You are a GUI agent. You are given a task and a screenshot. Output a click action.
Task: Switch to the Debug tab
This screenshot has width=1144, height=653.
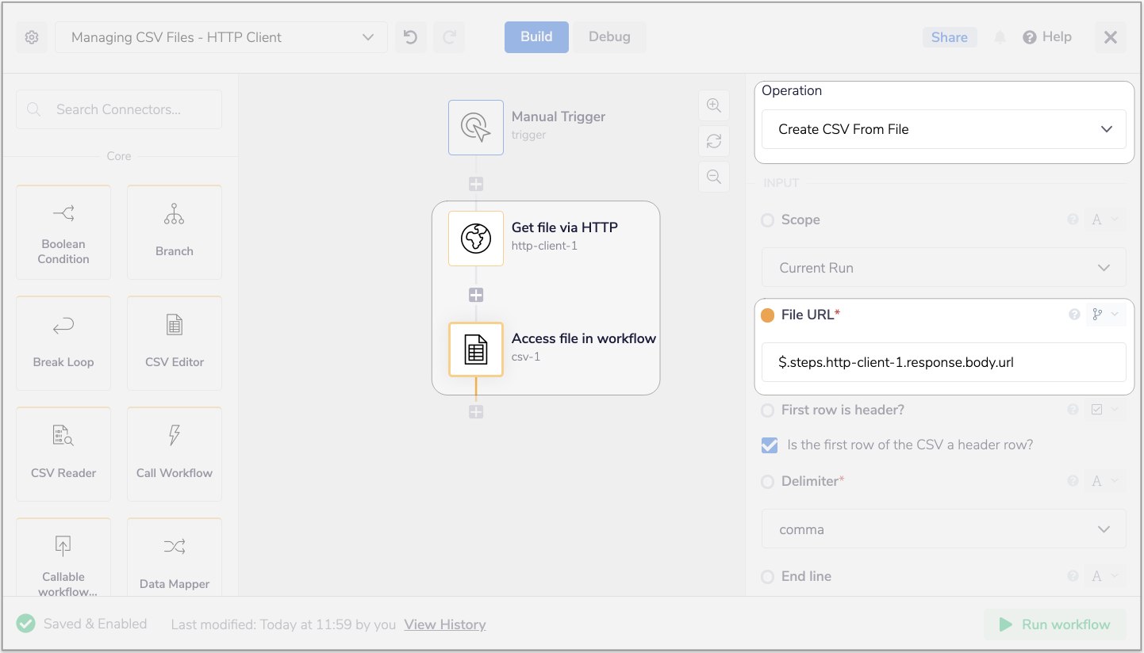609,37
